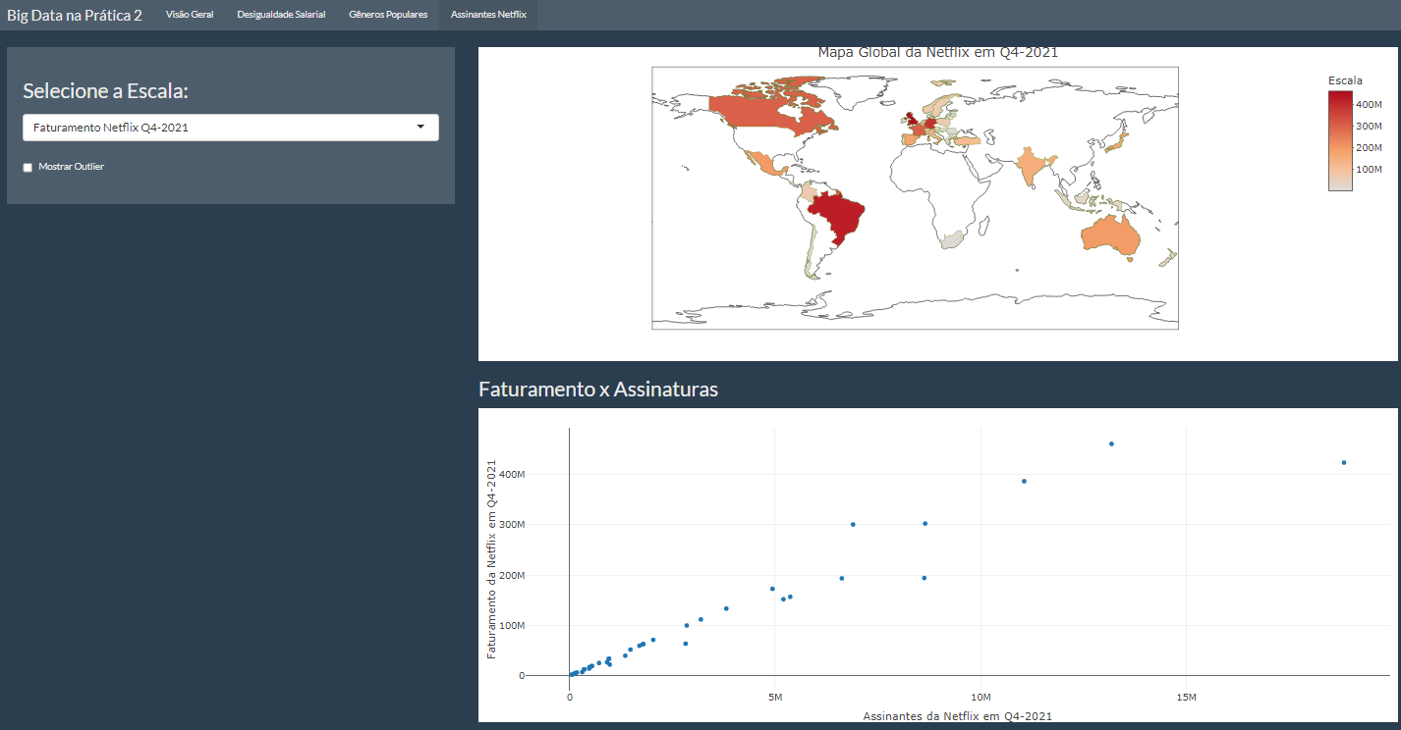Image resolution: width=1401 pixels, height=730 pixels.
Task: Click the highest scatter plot data point
Action: [1111, 443]
